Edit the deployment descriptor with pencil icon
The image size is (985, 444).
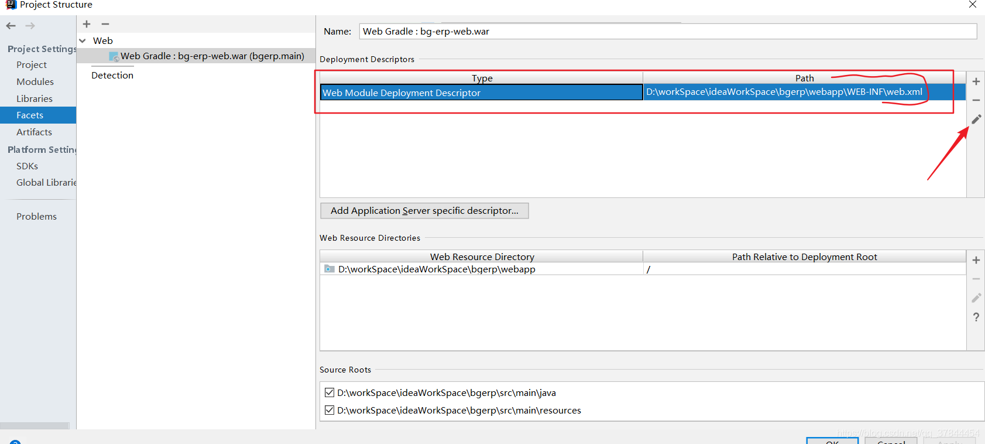tap(976, 119)
